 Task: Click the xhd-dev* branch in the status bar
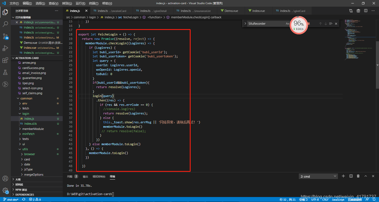(11, 200)
